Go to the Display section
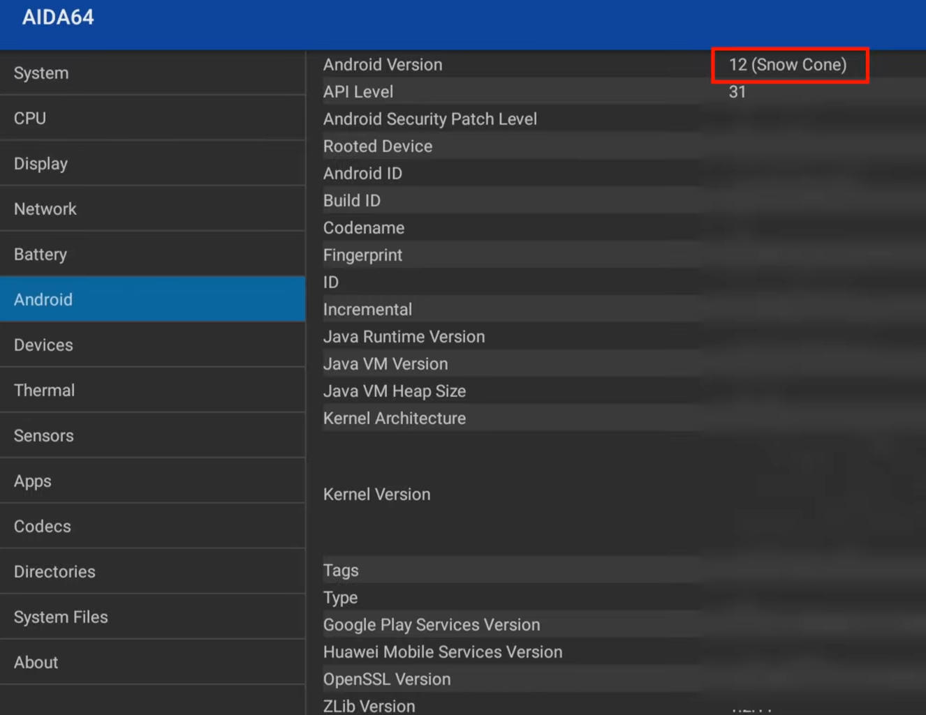This screenshot has height=715, width=926. pyautogui.click(x=152, y=164)
